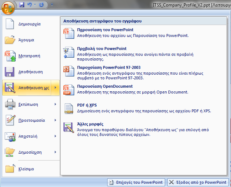Choose the Κλείσιμο menu label
The height and width of the screenshot is (187, 231).
pos(26,169)
